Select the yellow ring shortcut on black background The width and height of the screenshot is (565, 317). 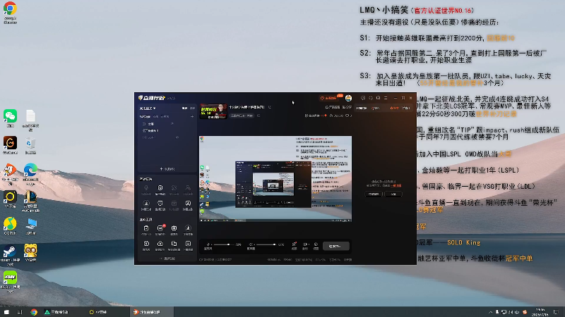pos(10,197)
